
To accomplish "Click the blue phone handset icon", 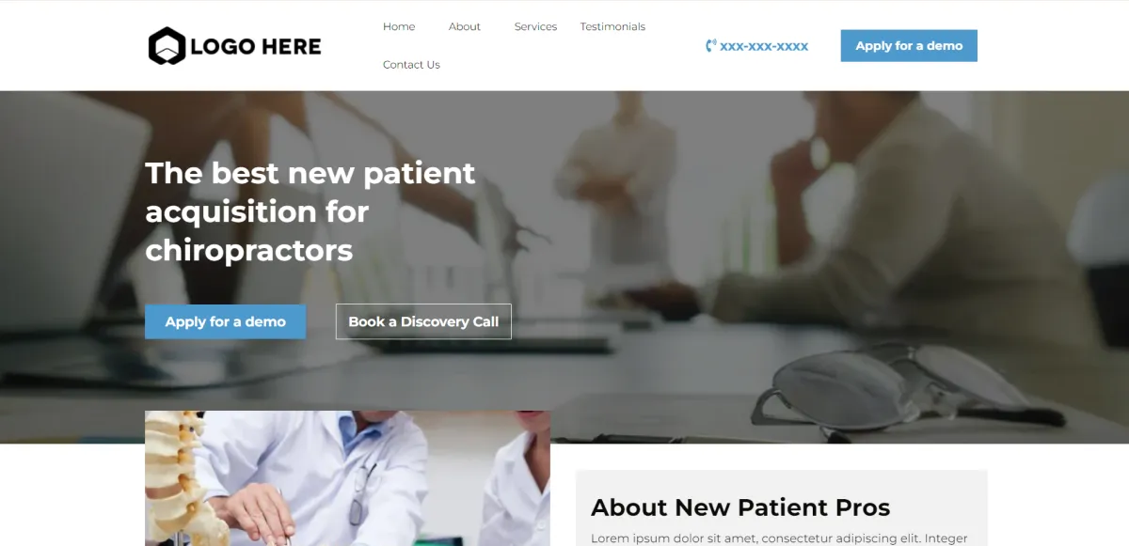I will pyautogui.click(x=711, y=45).
